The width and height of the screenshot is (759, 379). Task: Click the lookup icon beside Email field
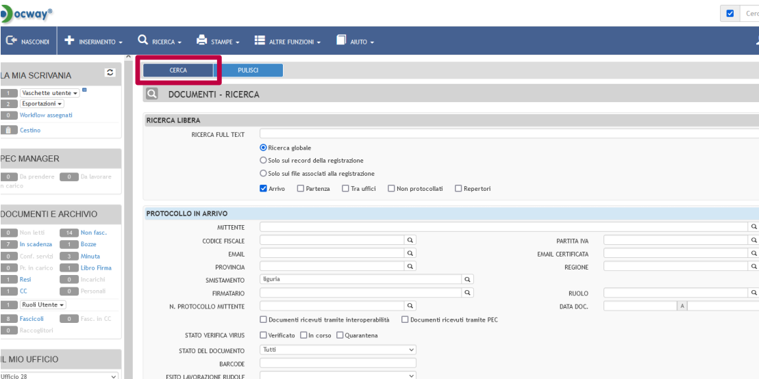click(x=410, y=254)
